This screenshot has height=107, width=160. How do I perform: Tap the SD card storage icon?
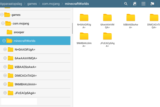tap(135, 4)
